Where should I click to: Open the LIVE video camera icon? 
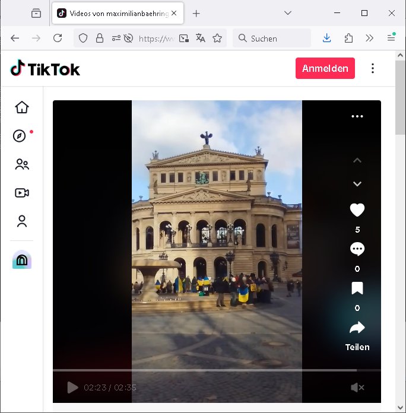22,193
